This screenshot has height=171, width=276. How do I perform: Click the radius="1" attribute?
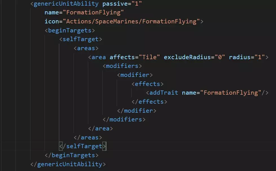tap(247, 57)
